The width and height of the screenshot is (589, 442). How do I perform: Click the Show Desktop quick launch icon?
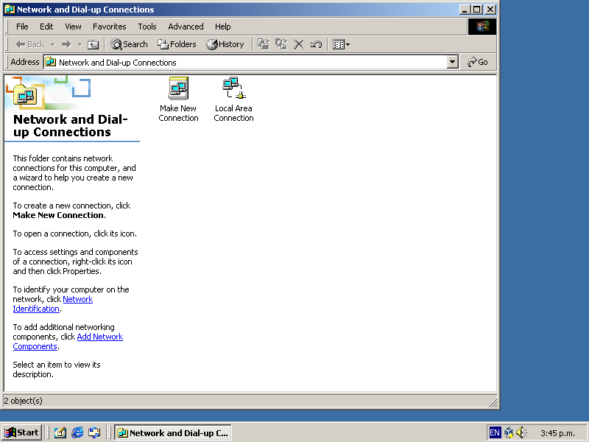pyautogui.click(x=60, y=432)
